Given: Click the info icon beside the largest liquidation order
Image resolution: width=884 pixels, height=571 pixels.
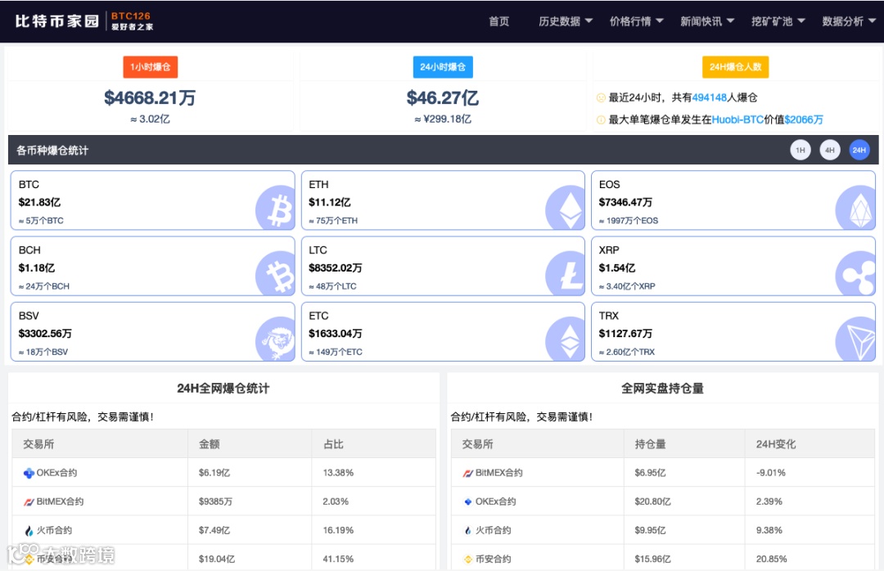Looking at the screenshot, I should click(601, 119).
